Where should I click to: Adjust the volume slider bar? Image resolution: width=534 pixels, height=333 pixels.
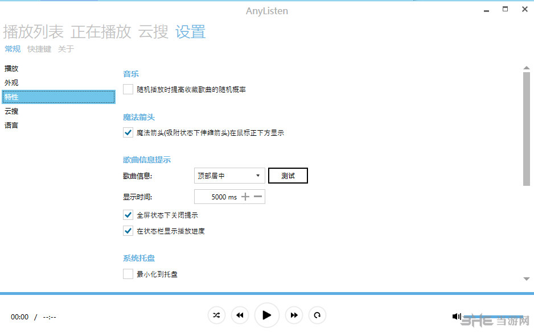click(493, 317)
